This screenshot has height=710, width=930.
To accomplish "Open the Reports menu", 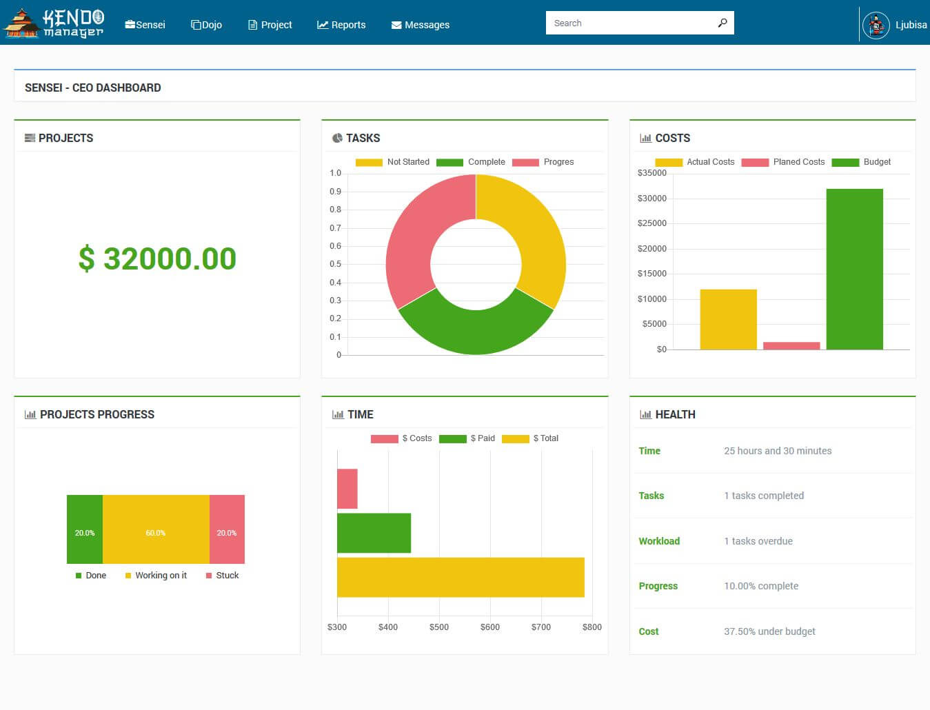I will (341, 25).
